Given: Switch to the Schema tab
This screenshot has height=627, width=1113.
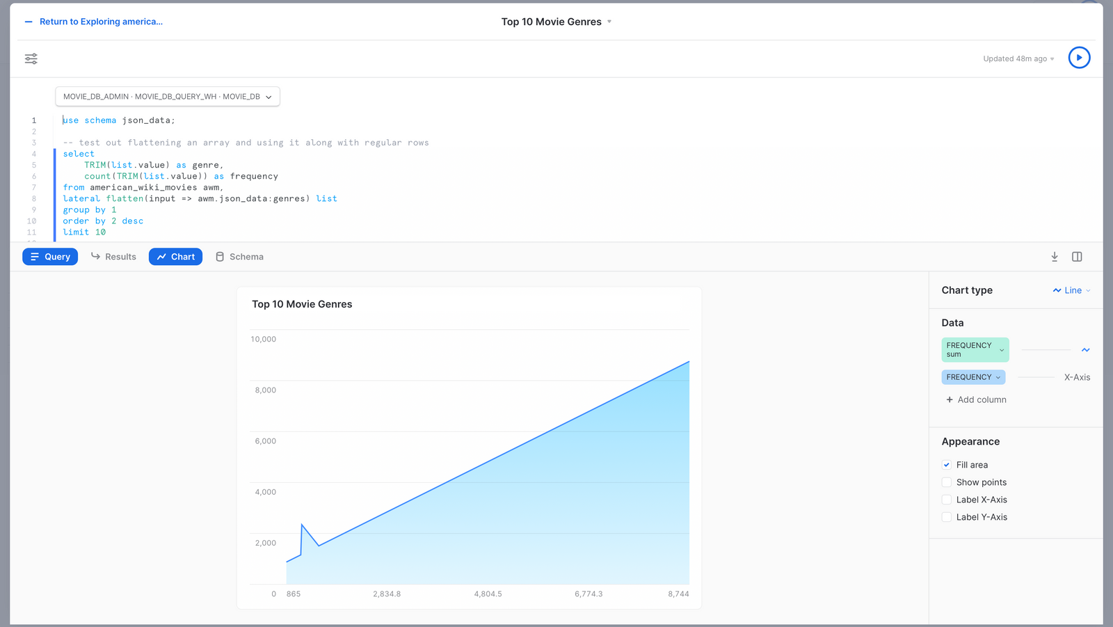Looking at the screenshot, I should 239,257.
